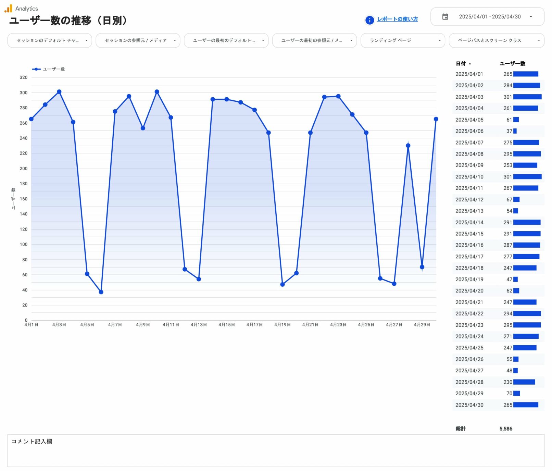Viewport: 552px width, 471px height.
Task: Expand the セッションの参照元 / メディア filter
Action: [x=138, y=40]
